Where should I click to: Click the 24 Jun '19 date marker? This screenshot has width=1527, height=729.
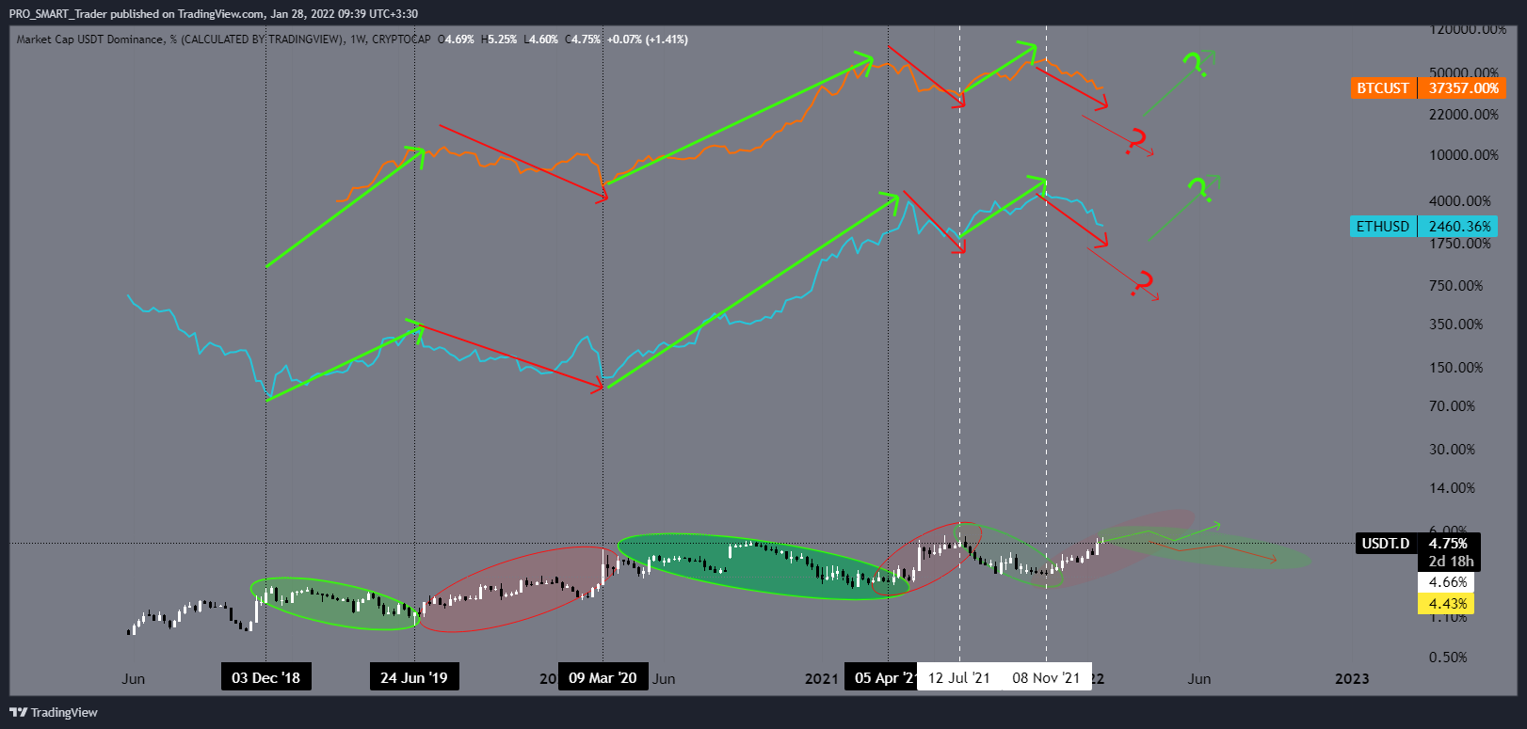[414, 677]
